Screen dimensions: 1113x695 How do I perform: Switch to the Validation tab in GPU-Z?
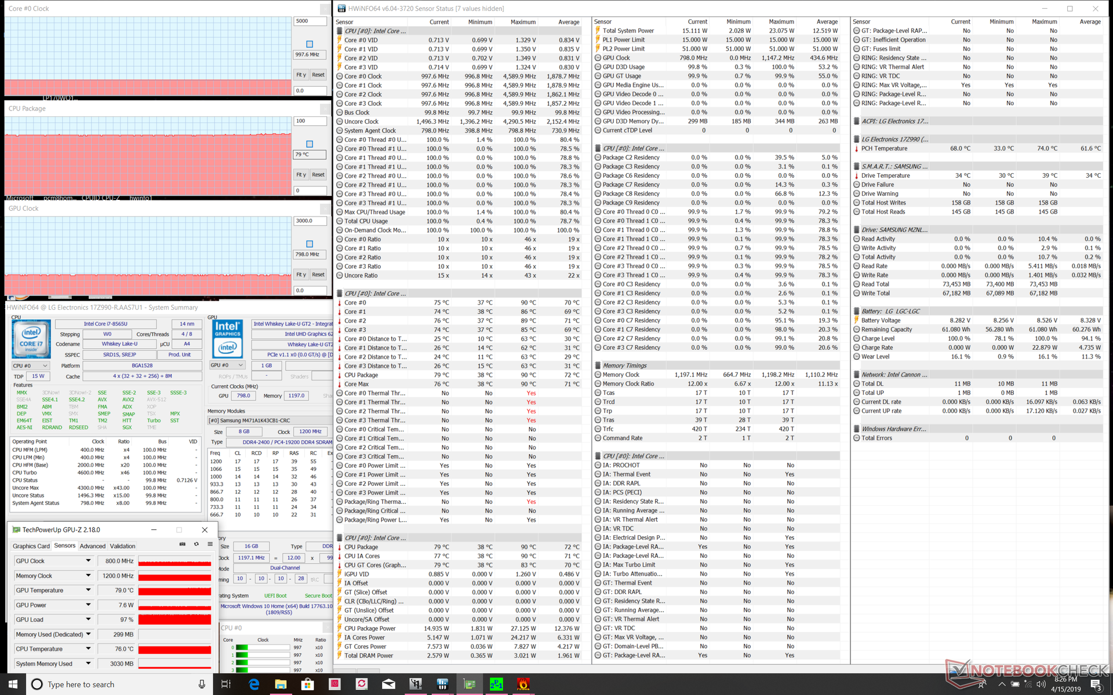click(123, 546)
